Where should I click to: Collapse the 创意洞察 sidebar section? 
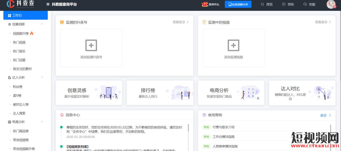click(x=42, y=24)
